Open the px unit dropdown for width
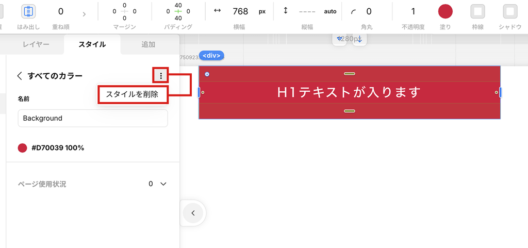The image size is (528, 248). point(262,11)
